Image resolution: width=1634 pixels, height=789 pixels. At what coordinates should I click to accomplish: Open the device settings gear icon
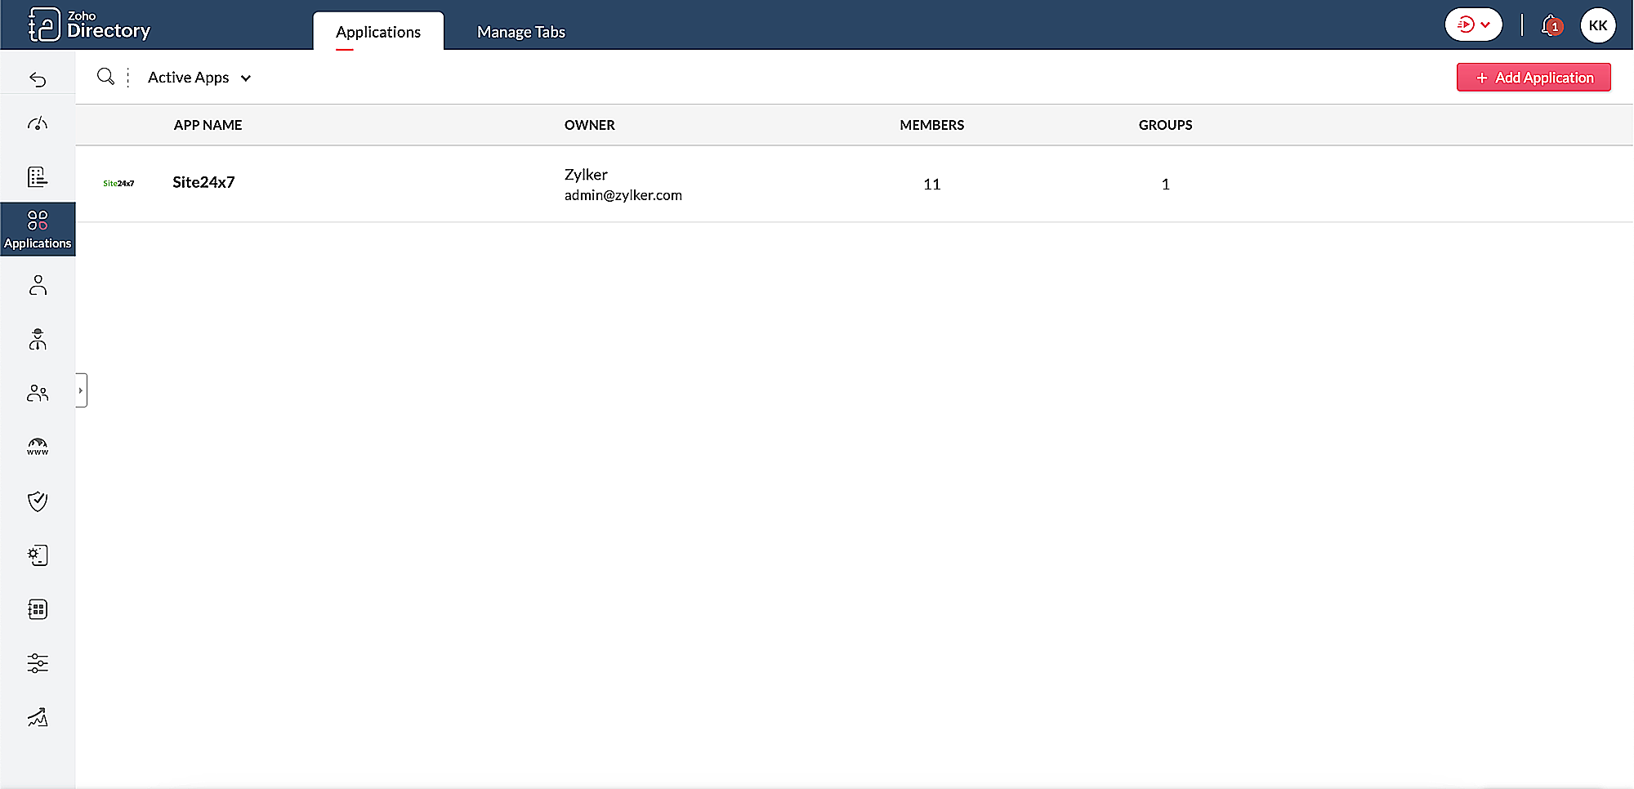tap(38, 555)
